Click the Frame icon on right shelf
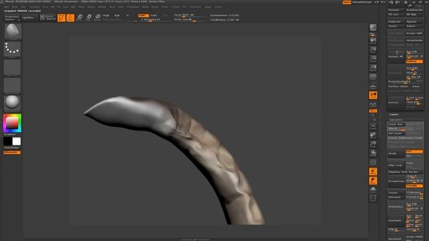429x241 pixels. [x=373, y=126]
